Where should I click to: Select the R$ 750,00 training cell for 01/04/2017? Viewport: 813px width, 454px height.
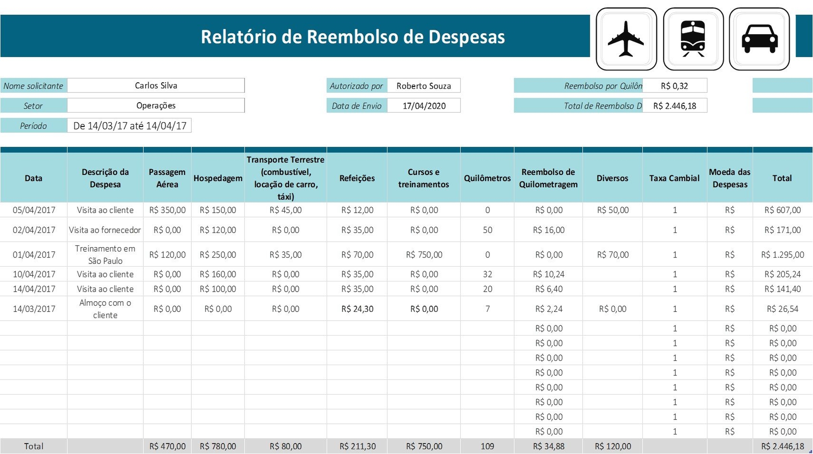[424, 254]
